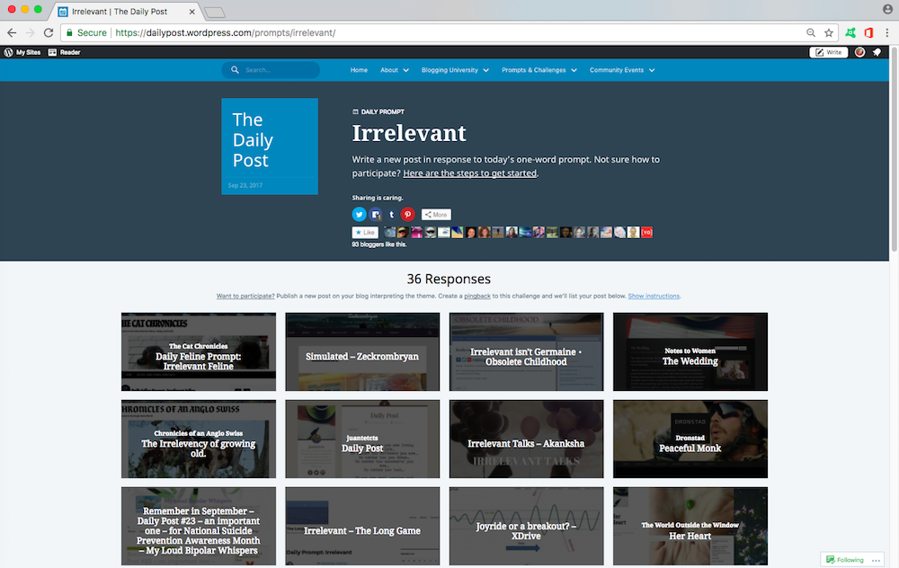Expand the About dropdown menu
Viewport: 899px width, 568px height.
click(x=394, y=70)
